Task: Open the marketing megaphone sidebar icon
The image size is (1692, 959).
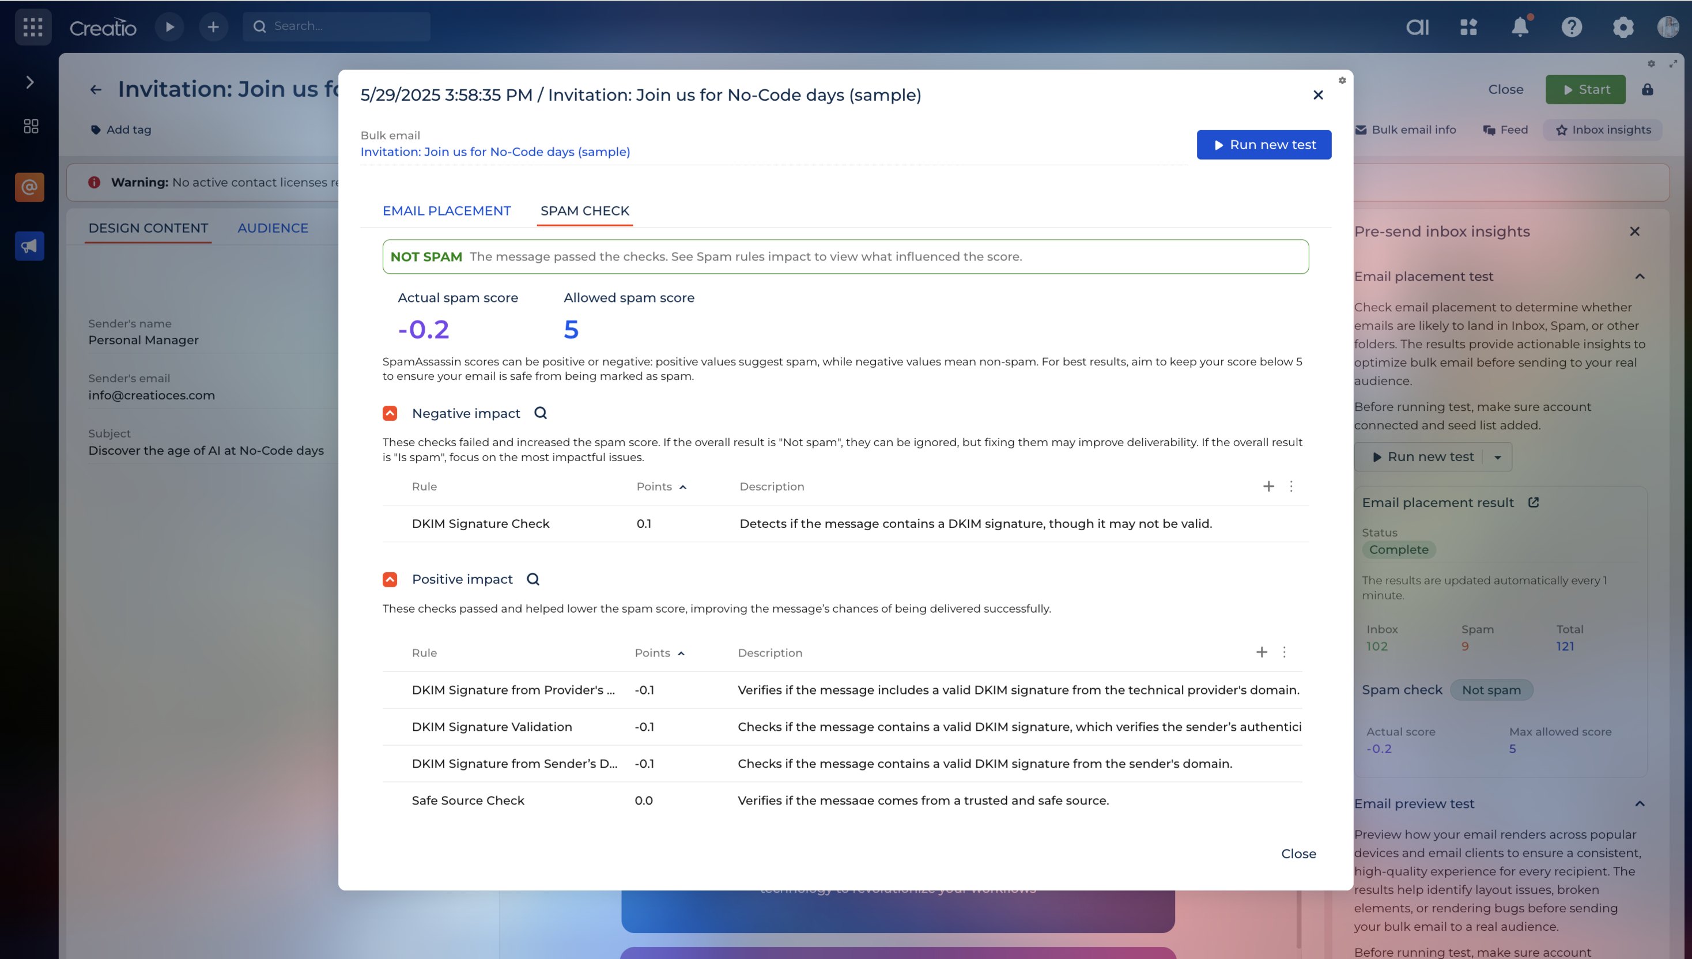Action: (x=29, y=246)
